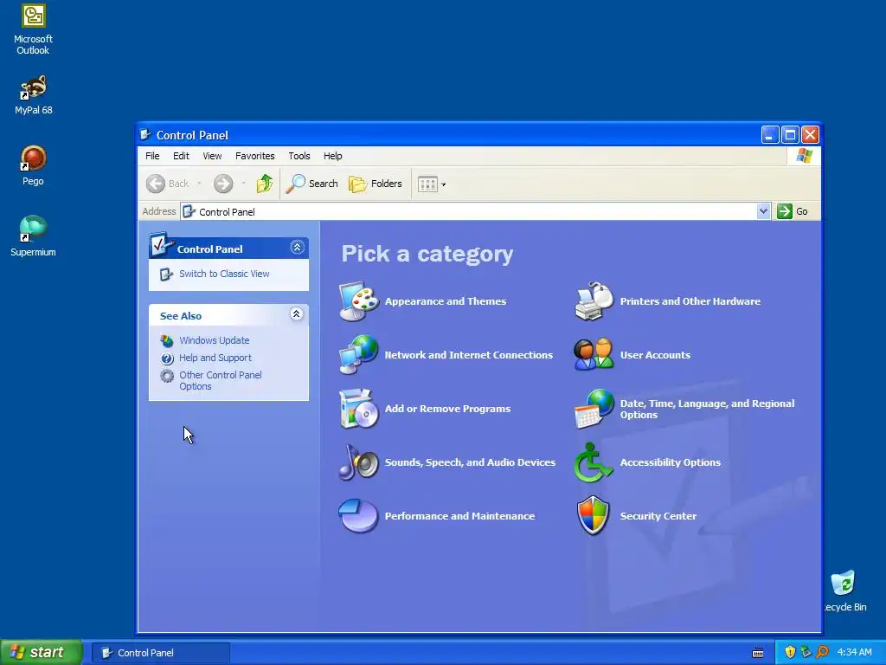This screenshot has height=665, width=886.
Task: Open the Help menu
Action: pos(333,156)
